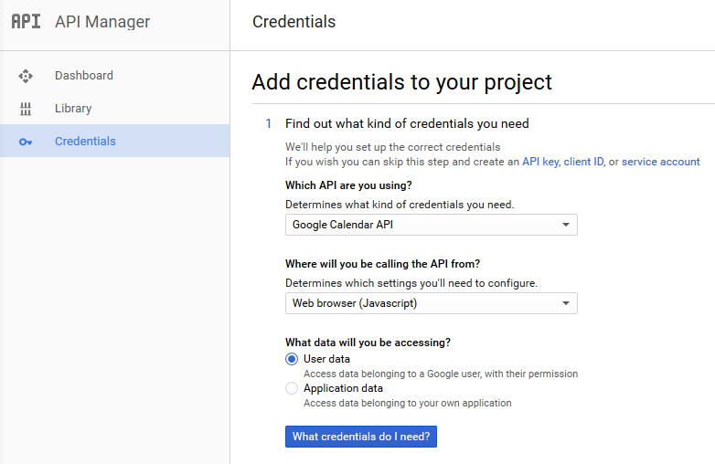Click the User data label text
Image resolution: width=715 pixels, height=464 pixels.
coord(327,359)
